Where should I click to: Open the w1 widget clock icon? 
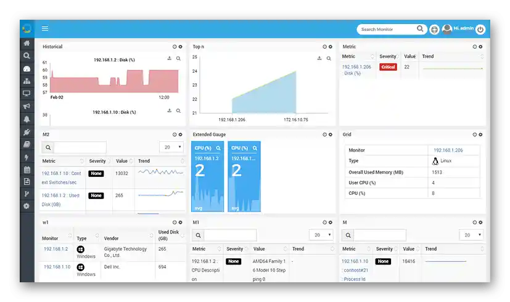(175, 222)
